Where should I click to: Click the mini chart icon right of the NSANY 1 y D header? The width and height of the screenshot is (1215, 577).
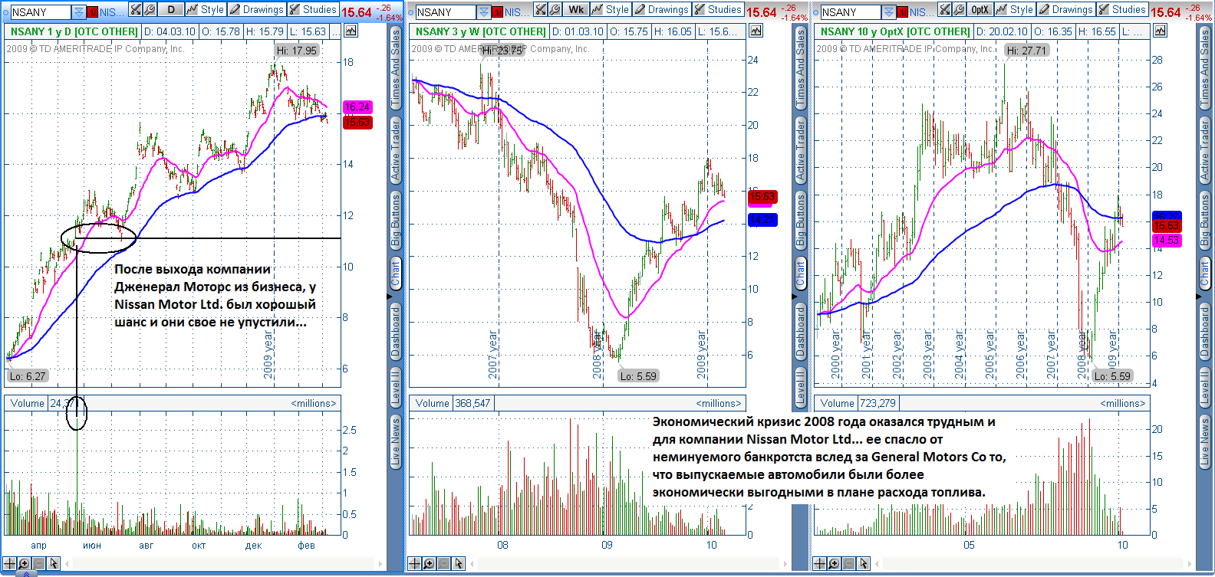pyautogui.click(x=351, y=31)
